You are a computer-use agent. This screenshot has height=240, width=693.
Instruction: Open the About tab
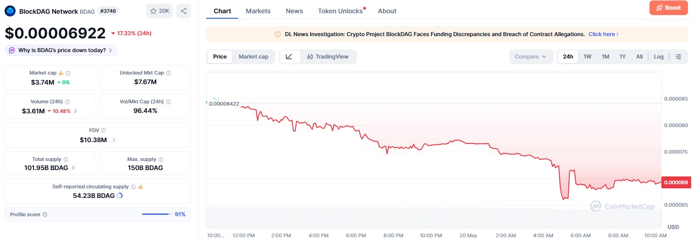pos(387,11)
